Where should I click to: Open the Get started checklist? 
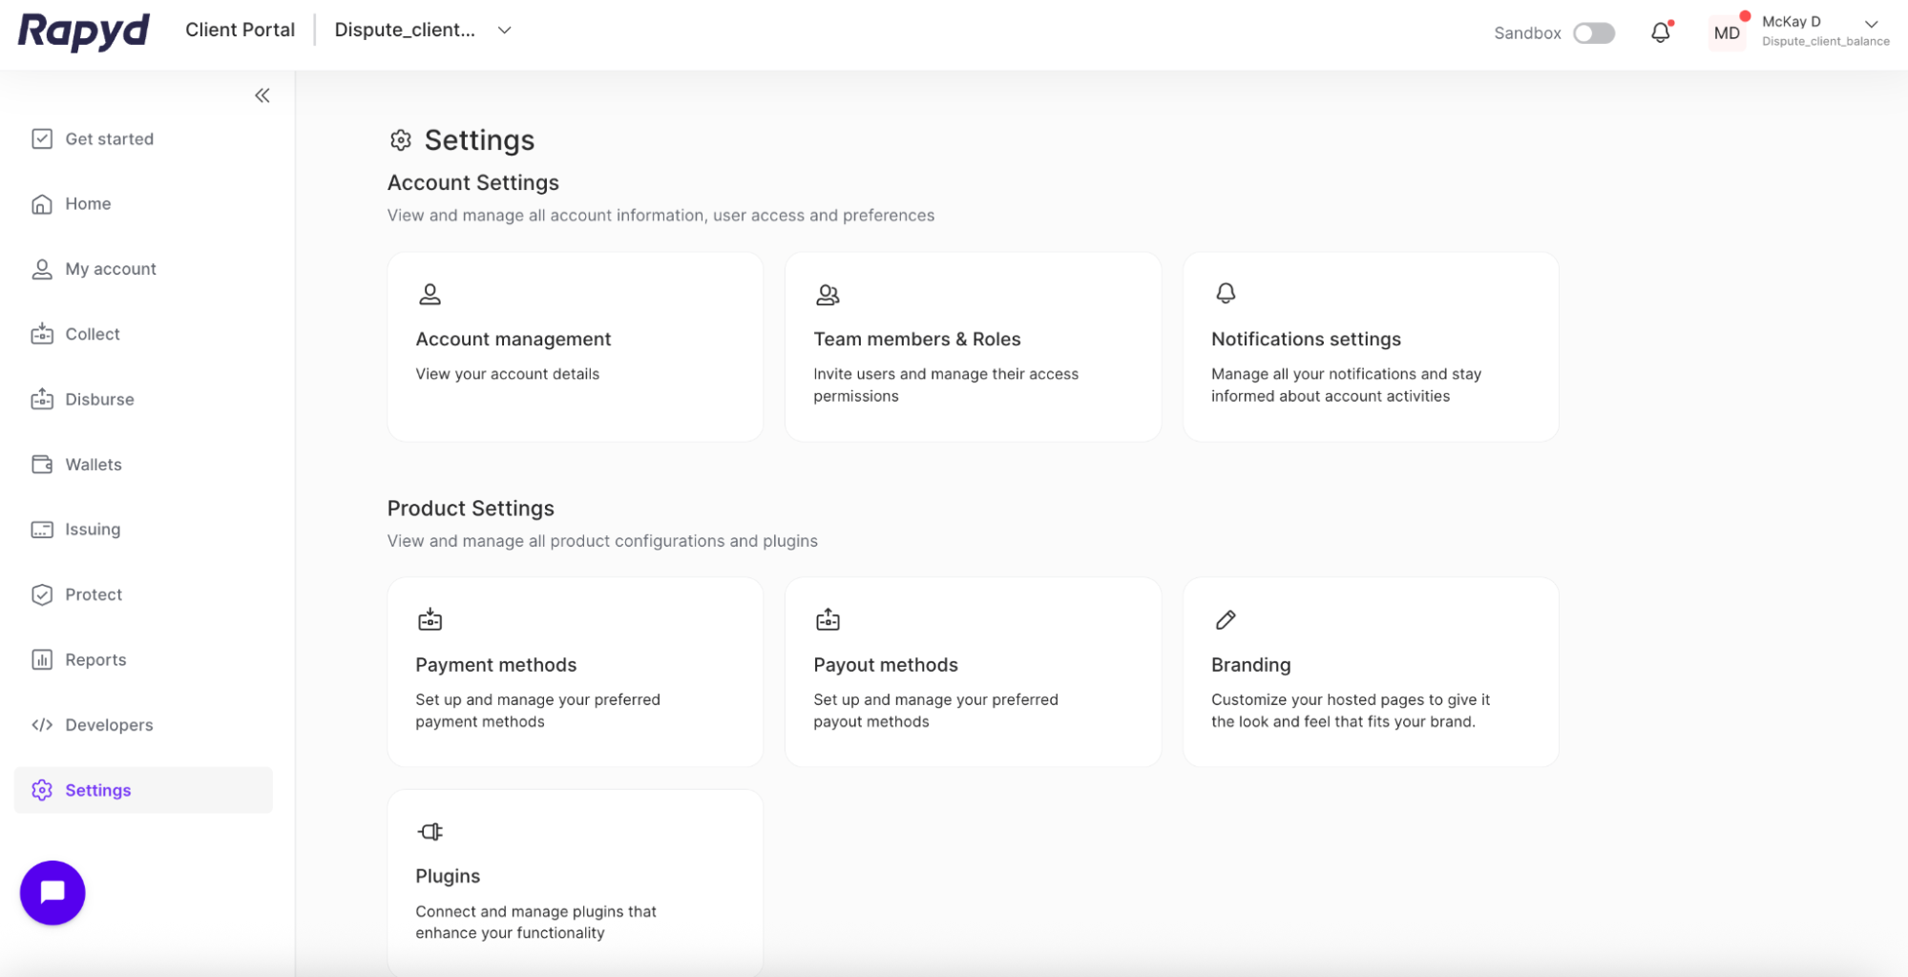point(109,138)
